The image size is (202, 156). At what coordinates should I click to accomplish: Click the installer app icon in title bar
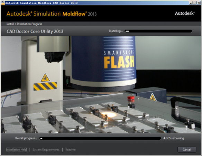click(x=3, y=3)
